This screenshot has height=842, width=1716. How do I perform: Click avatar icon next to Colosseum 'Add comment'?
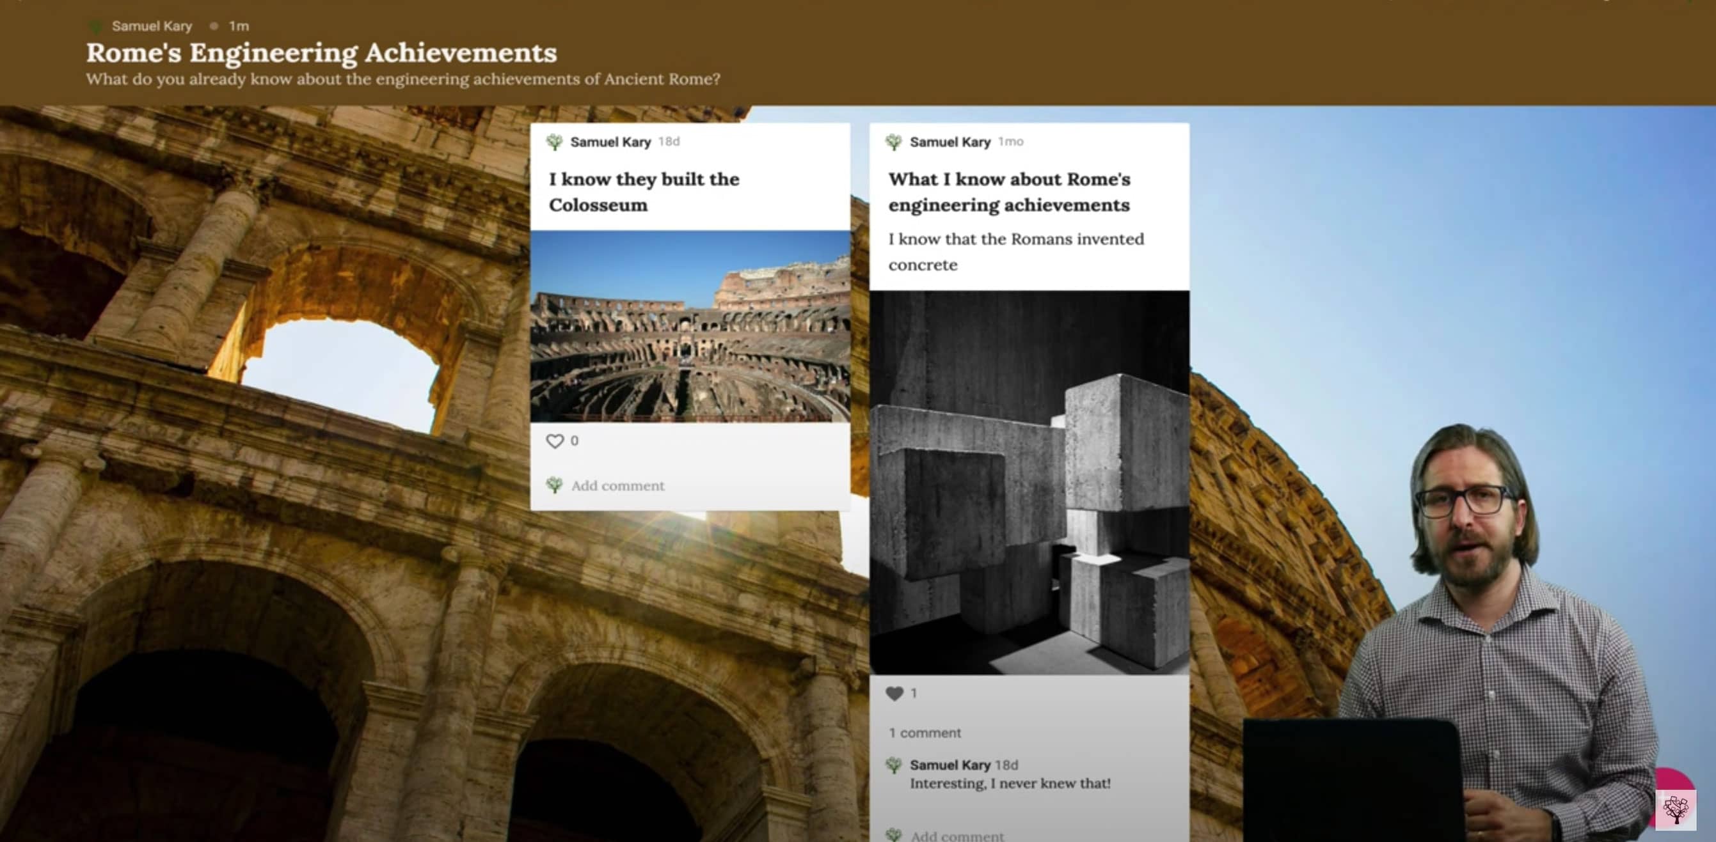tap(553, 485)
